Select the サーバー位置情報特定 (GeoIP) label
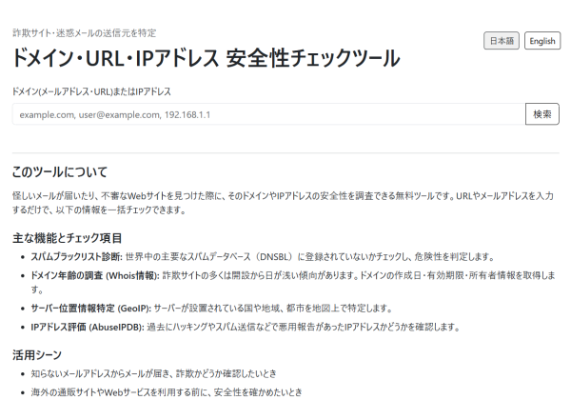Viewport: 571px width, 400px height. point(91,309)
